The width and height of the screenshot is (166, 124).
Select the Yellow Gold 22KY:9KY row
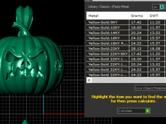pyautogui.click(x=126, y=54)
